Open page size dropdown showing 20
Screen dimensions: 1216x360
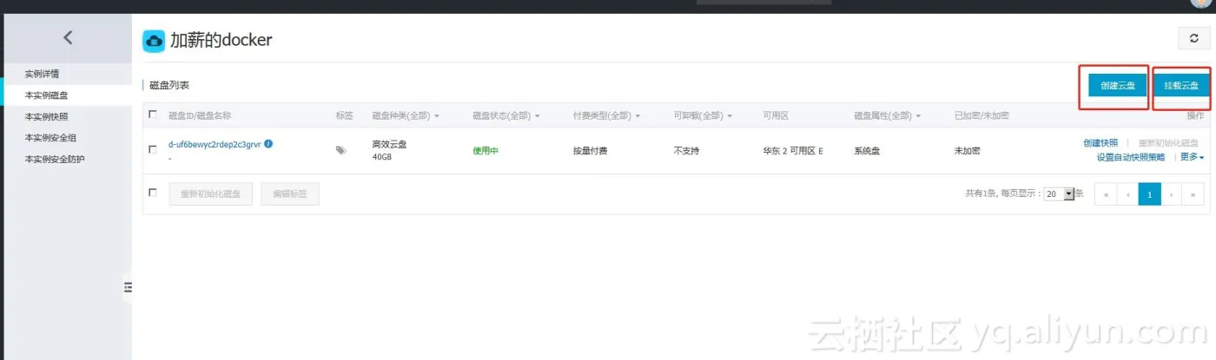1059,194
